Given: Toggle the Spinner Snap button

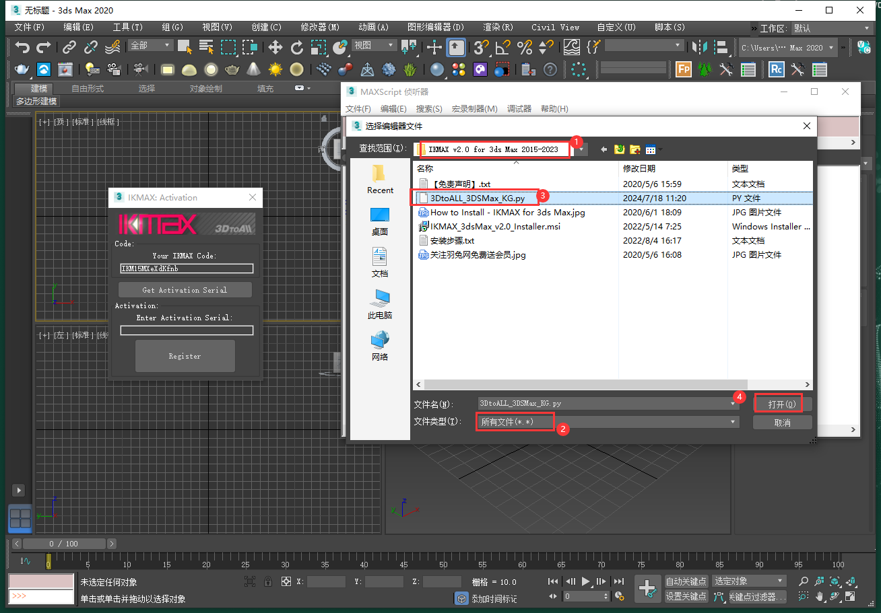Looking at the screenshot, I should click(x=546, y=47).
